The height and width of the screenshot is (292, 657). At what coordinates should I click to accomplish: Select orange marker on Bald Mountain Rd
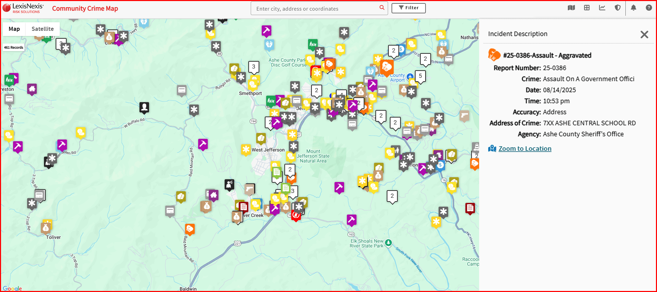pyautogui.click(x=190, y=229)
